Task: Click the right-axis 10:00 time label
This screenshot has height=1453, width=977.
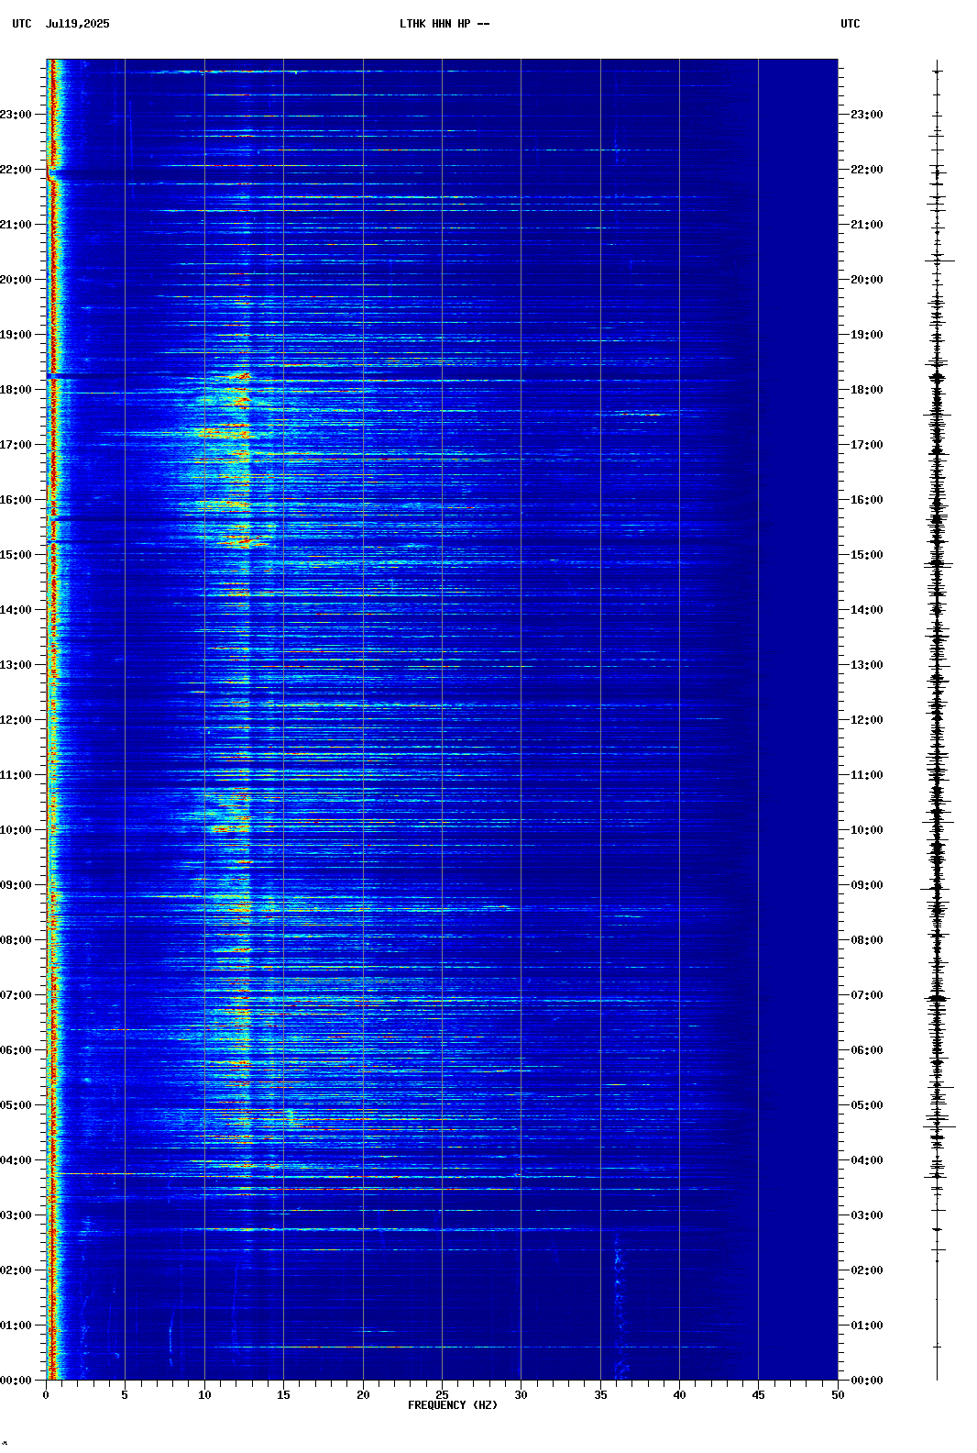Action: click(867, 830)
